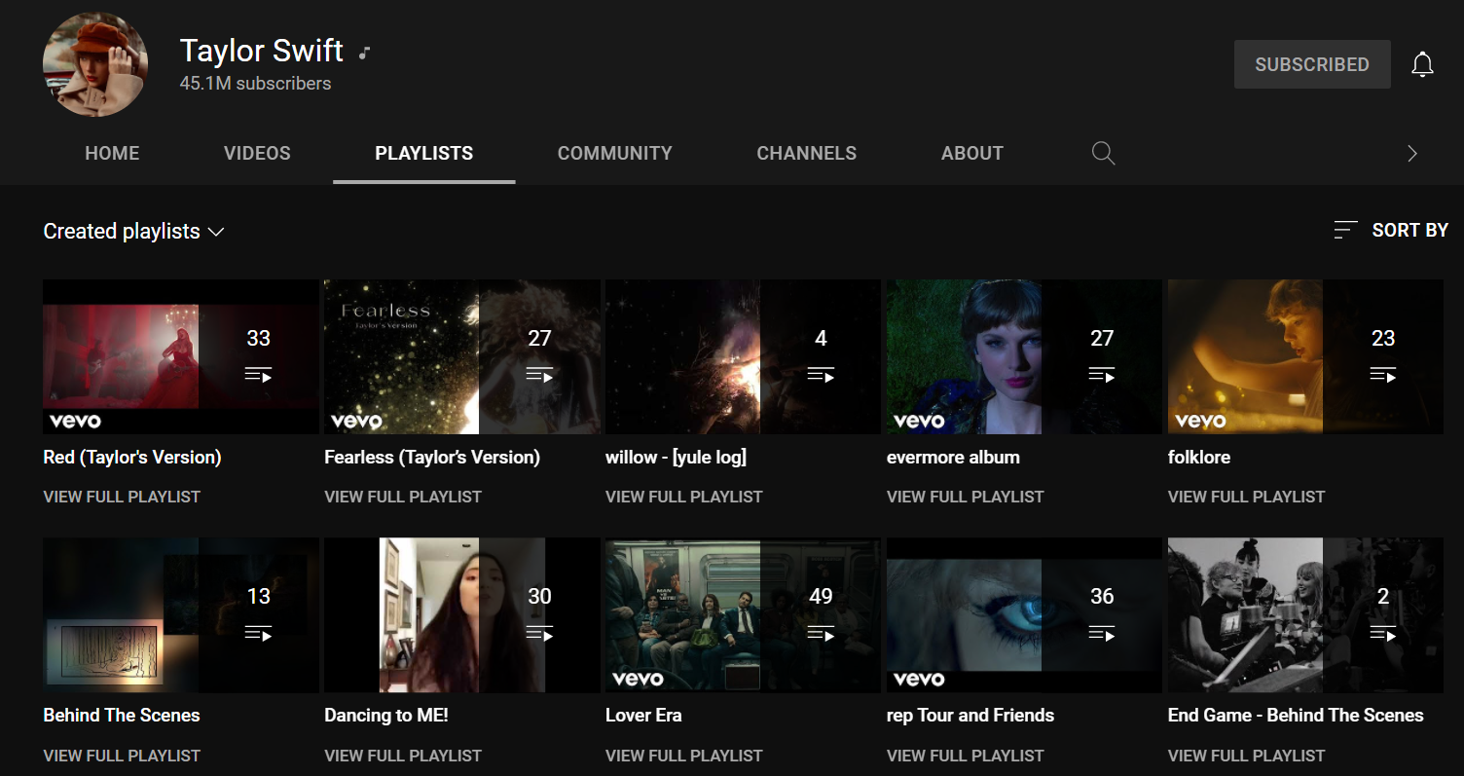Click the SUBSCRIBED button

pos(1312,64)
